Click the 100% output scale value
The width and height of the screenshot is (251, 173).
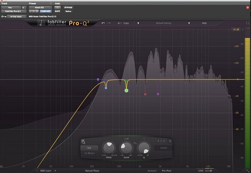201,171
